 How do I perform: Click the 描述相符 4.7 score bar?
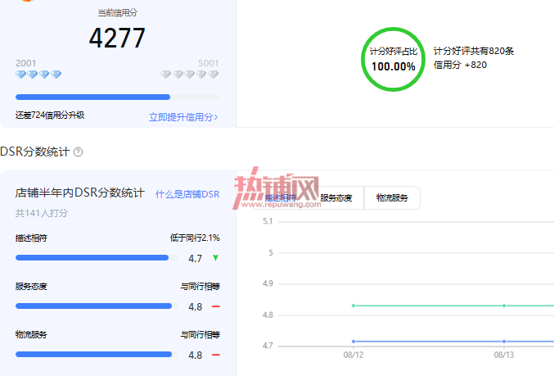[97, 258]
